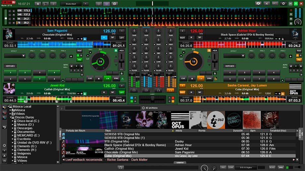Click key lock icon on Catfish deck
Image resolution: width=305 pixels, height=171 pixels.
[85, 93]
